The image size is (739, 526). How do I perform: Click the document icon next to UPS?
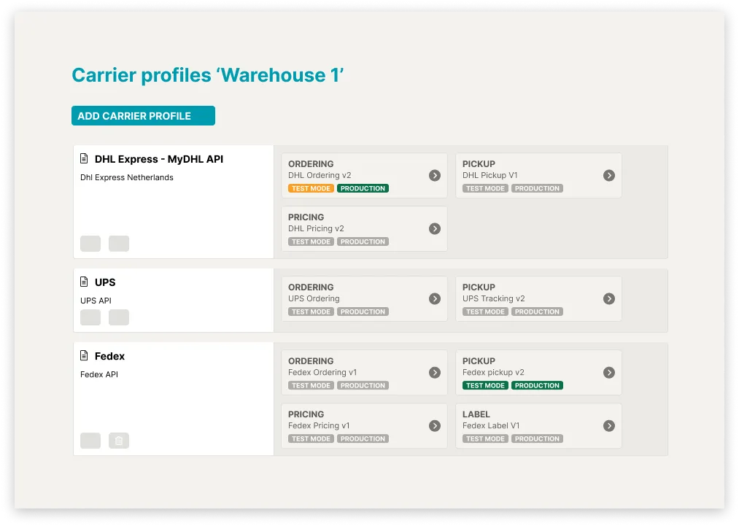(84, 282)
